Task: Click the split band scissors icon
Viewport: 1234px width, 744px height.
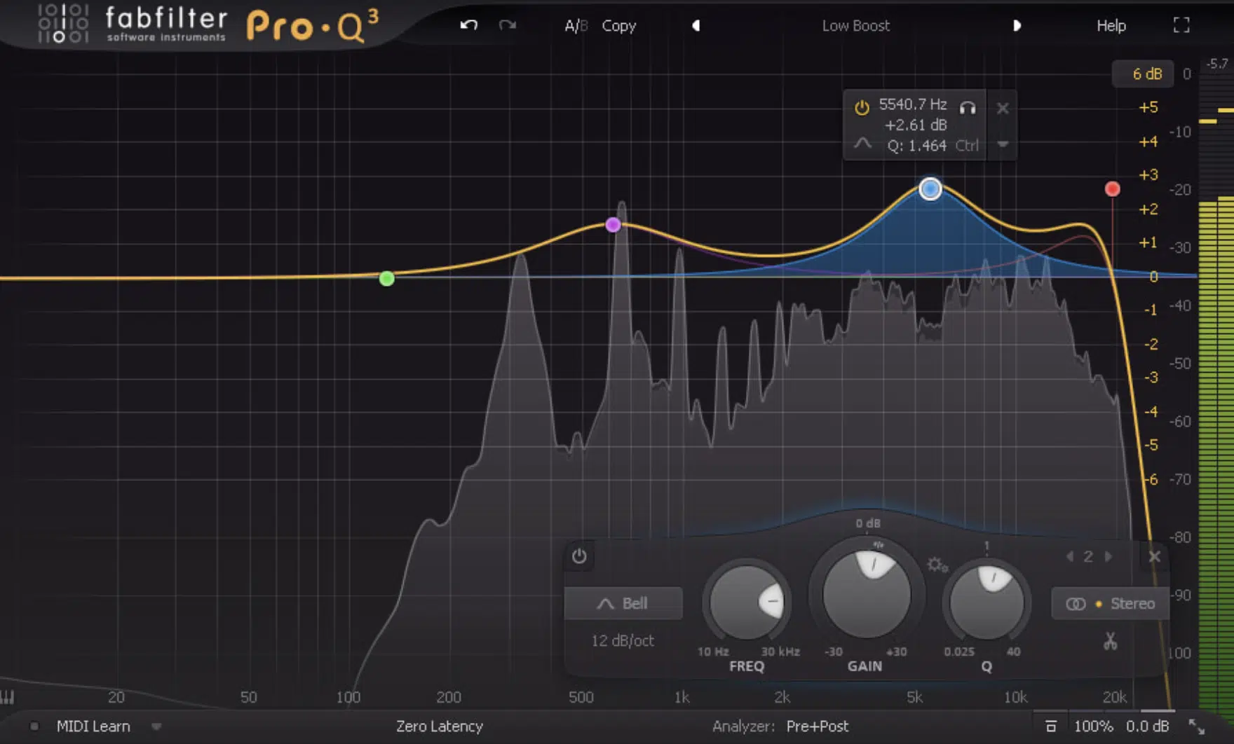Action: [1110, 641]
